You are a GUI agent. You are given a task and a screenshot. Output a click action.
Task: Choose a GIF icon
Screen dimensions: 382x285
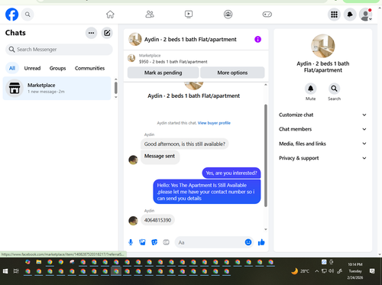[166, 242]
